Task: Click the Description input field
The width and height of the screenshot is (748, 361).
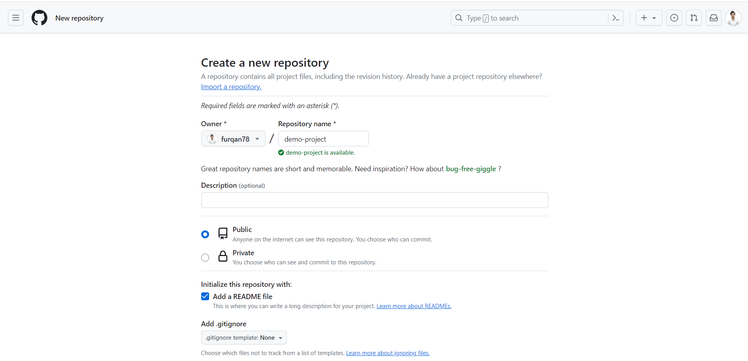Action: pos(375,200)
